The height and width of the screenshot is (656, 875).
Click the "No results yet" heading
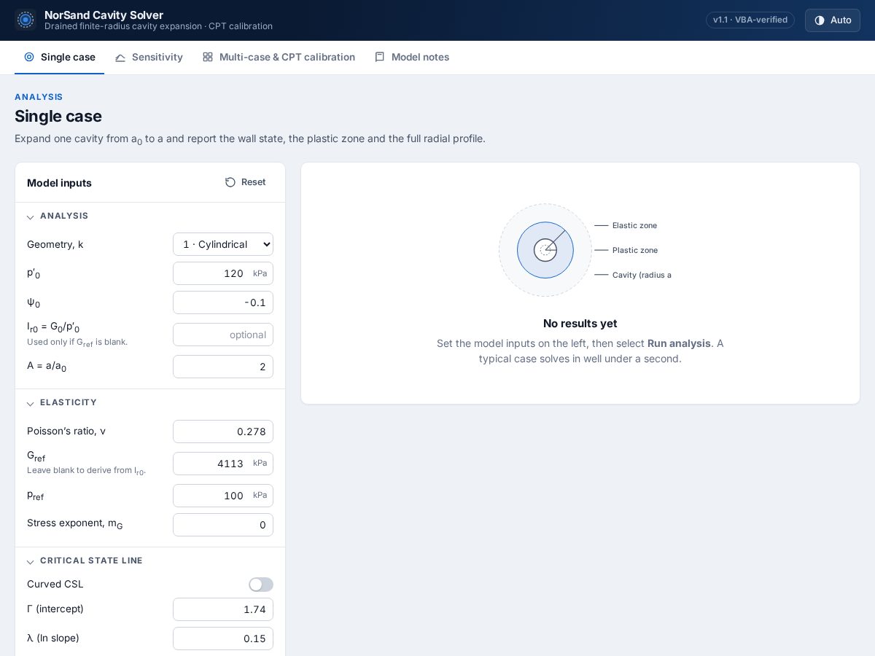click(x=580, y=324)
